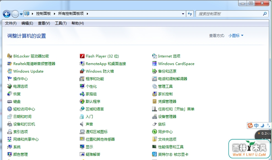This screenshot has width=272, height=160.
Task: Open the 小图标 view mode dropdown
Action: click(236, 36)
